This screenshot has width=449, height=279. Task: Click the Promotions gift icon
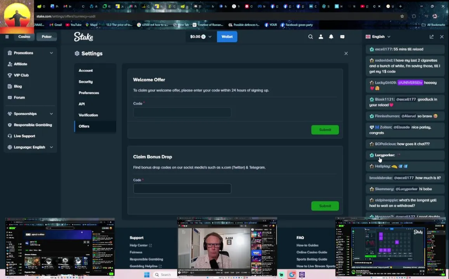[x=10, y=53]
